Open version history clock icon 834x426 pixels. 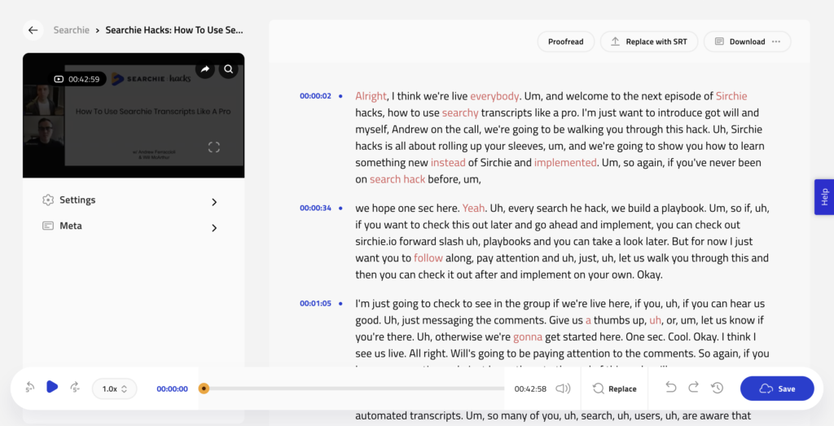tap(717, 389)
